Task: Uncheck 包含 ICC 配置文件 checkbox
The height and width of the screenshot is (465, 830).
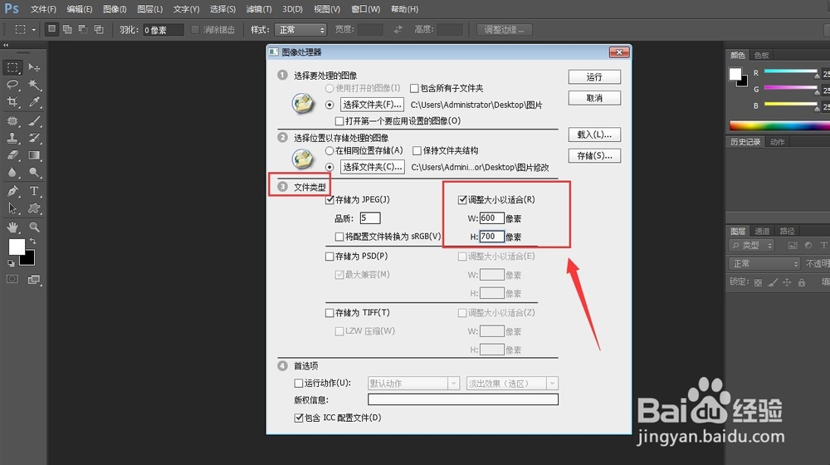Action: tap(299, 418)
